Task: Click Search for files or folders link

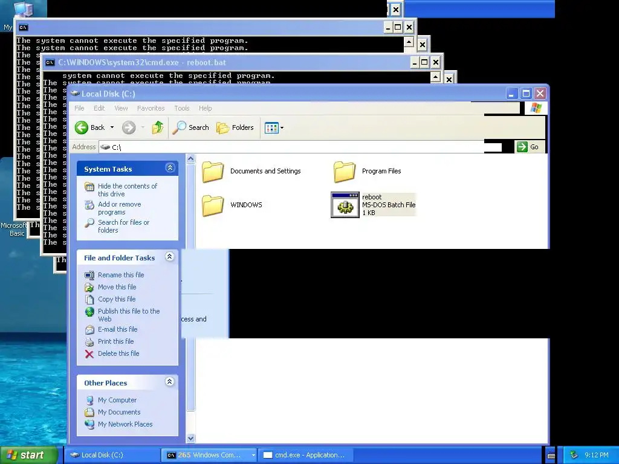Action: coord(123,226)
